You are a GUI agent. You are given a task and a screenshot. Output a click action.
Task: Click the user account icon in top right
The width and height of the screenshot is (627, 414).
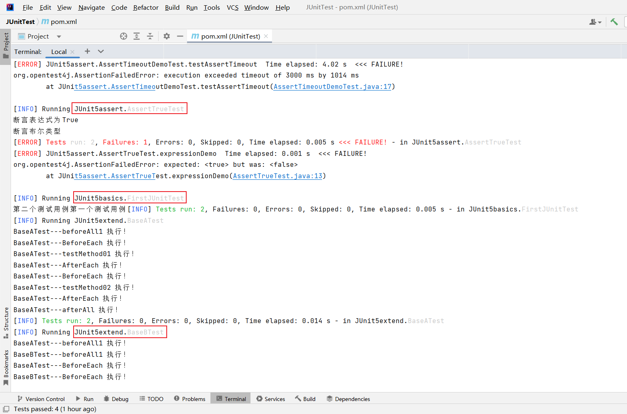595,22
